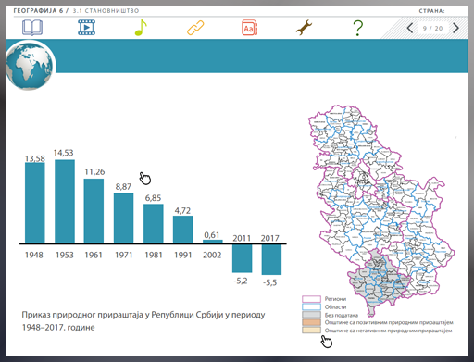
Task: Click the negative natural increase legend swatch
Action: click(311, 331)
